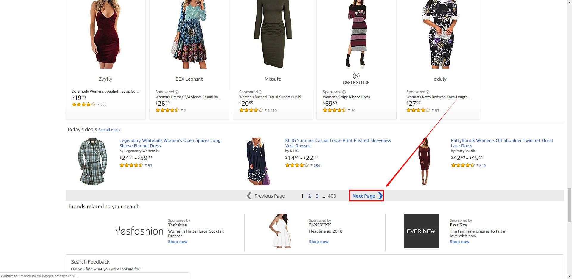Viewport: 572px width, 279px height.
Task: Click star rating of Legendary Whitetails dress
Action: tap(131, 165)
